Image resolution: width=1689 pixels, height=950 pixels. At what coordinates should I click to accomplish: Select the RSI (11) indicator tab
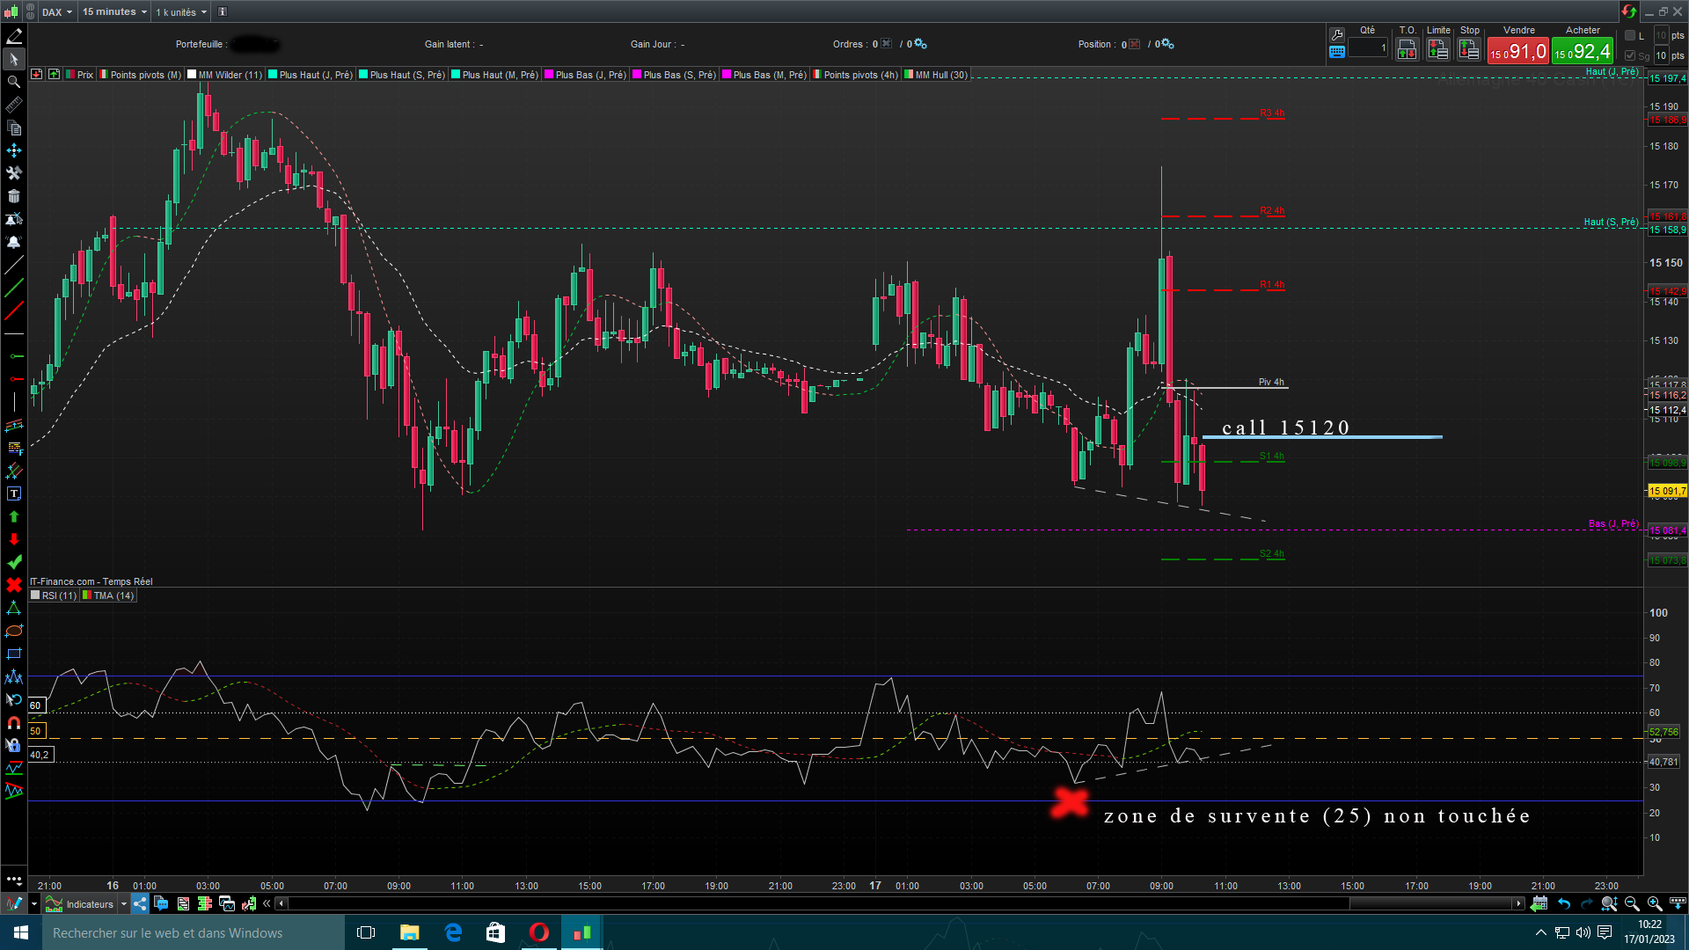(x=58, y=596)
